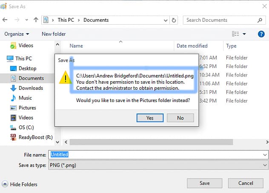This screenshot has height=193, width=269.
Task: Select Documents in address breadcrumb
Action: [x=96, y=20]
